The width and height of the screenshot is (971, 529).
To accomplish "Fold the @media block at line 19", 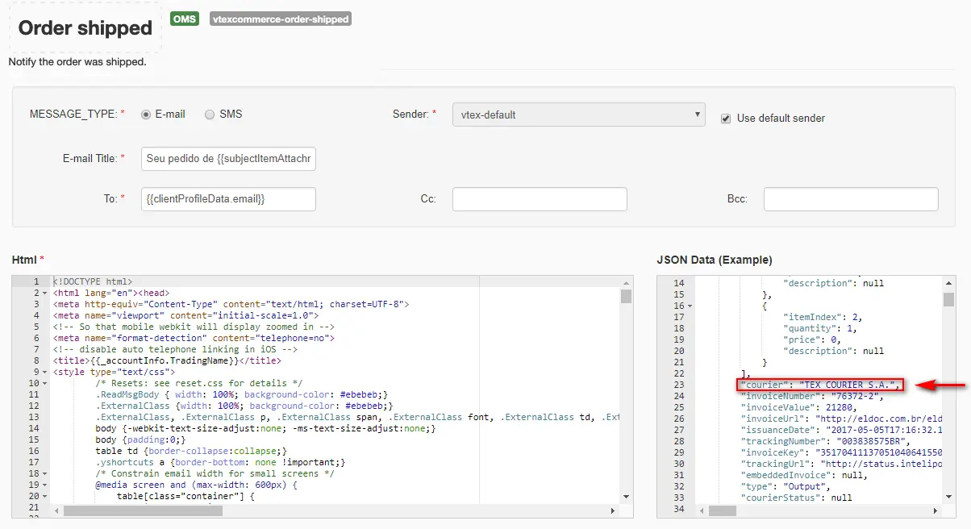I will coord(44,485).
